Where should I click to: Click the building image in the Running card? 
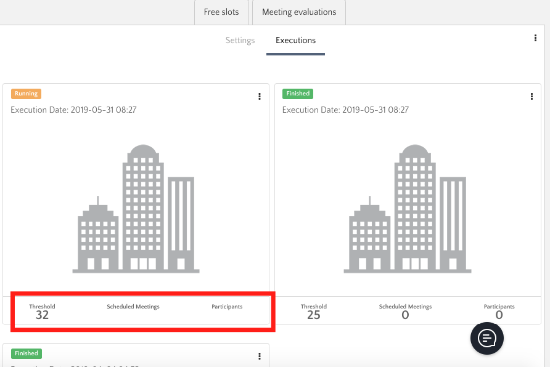click(136, 209)
